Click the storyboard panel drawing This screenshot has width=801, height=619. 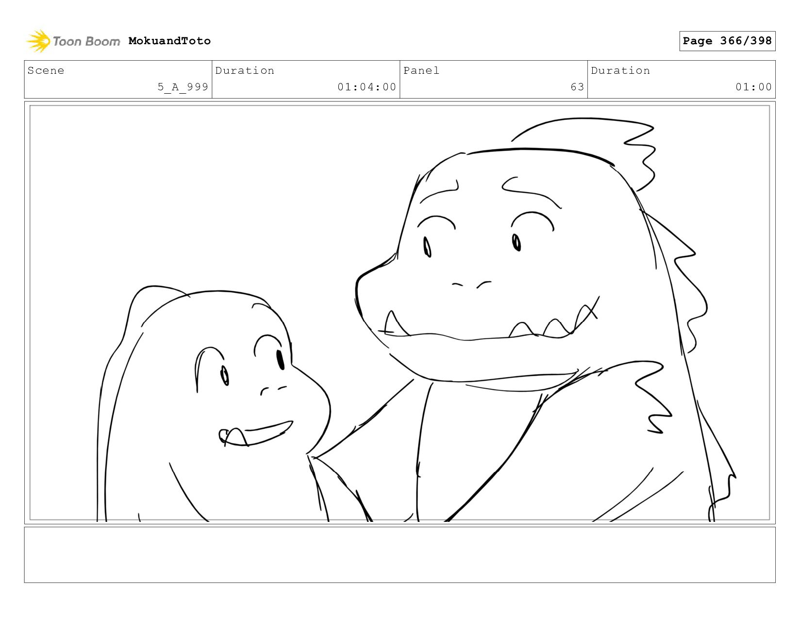pos(400,313)
